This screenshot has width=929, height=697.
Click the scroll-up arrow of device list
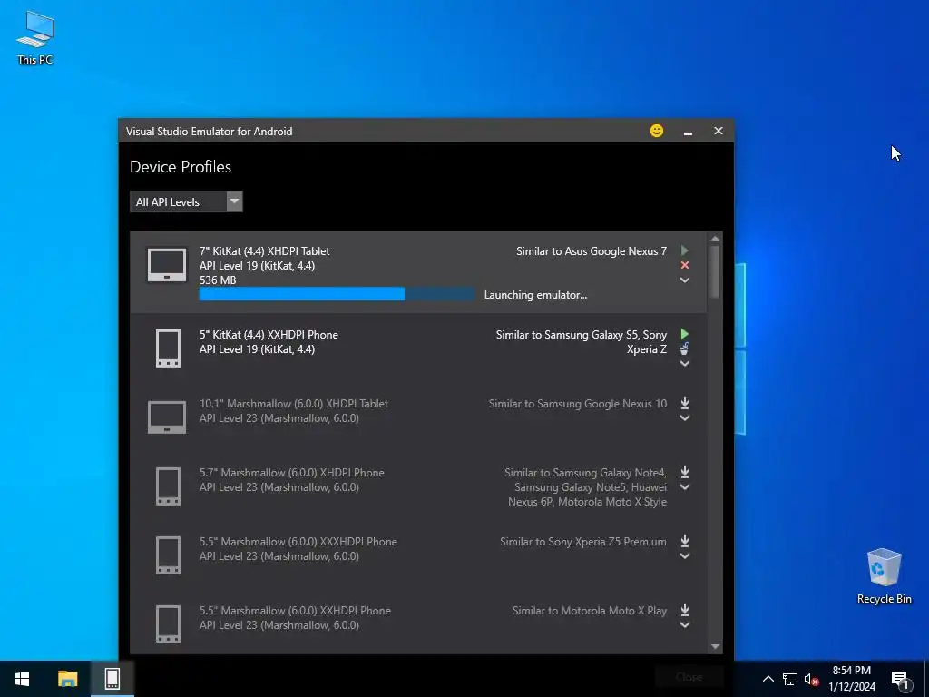[715, 239]
